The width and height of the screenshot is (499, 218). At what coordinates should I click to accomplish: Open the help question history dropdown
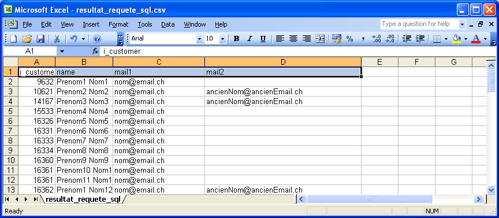[x=462, y=24]
